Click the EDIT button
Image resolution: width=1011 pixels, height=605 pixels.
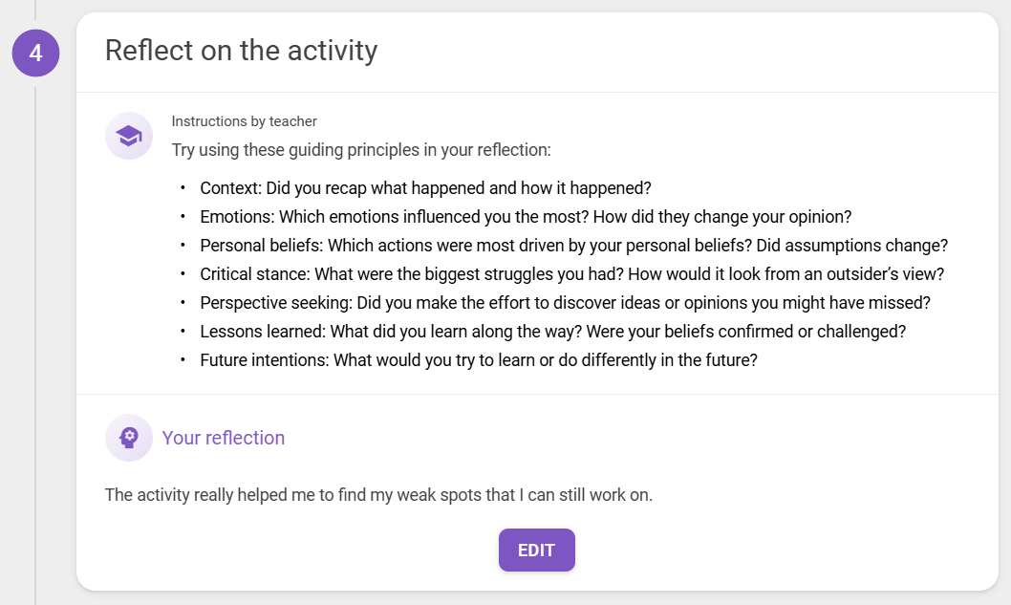pyautogui.click(x=536, y=551)
